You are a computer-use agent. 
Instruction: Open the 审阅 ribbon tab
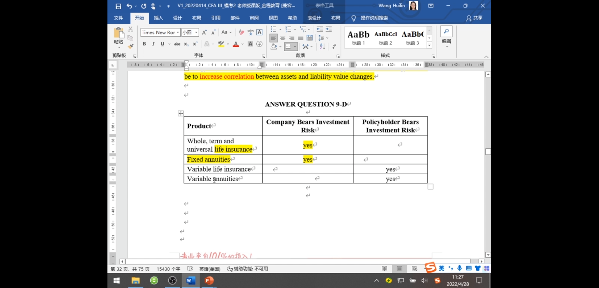pos(254,18)
